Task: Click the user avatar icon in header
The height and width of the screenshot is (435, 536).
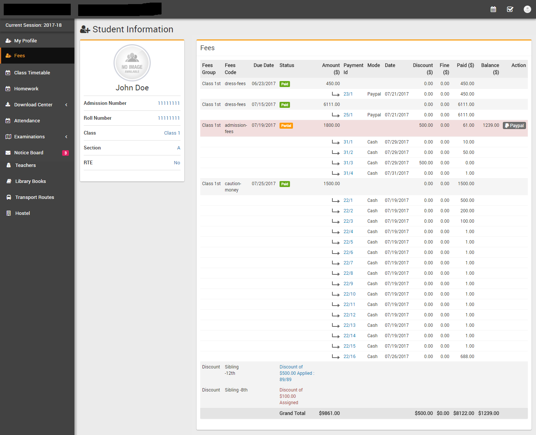Action: click(527, 9)
